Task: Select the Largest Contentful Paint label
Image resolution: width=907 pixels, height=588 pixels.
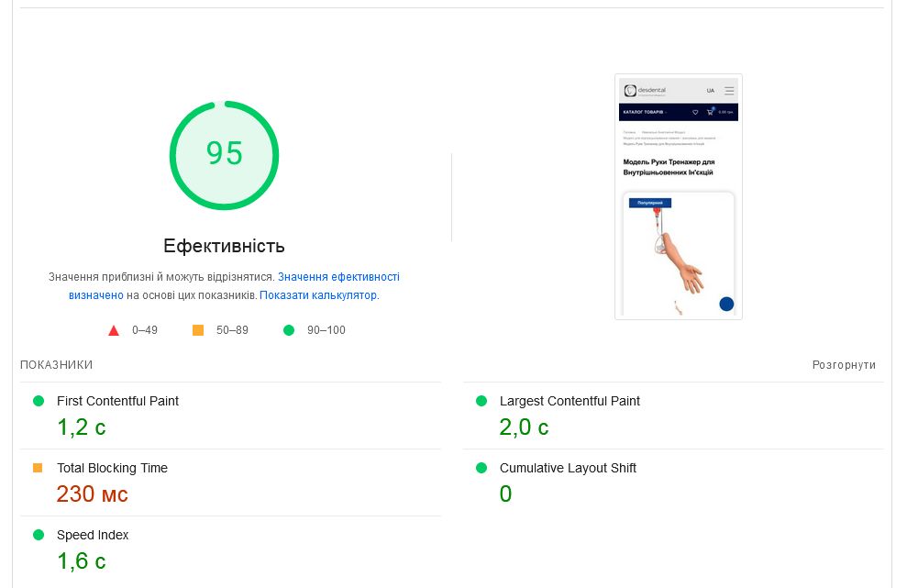Action: click(570, 401)
